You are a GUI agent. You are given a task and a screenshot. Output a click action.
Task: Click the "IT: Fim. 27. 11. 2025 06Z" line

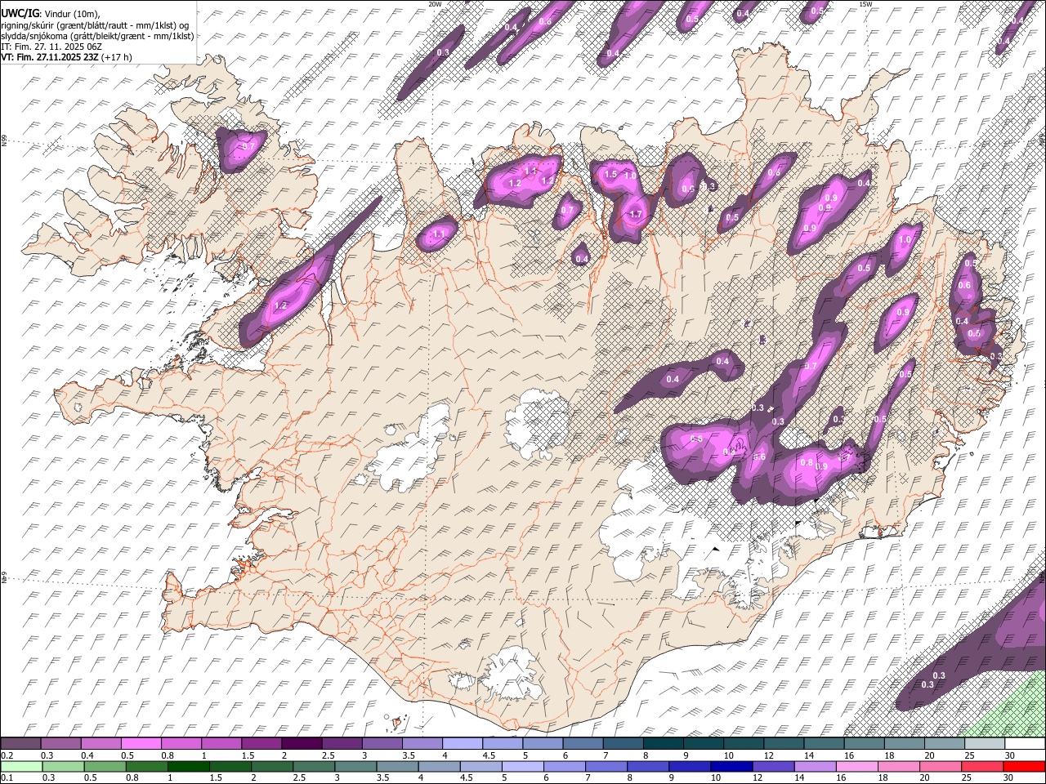[51, 47]
